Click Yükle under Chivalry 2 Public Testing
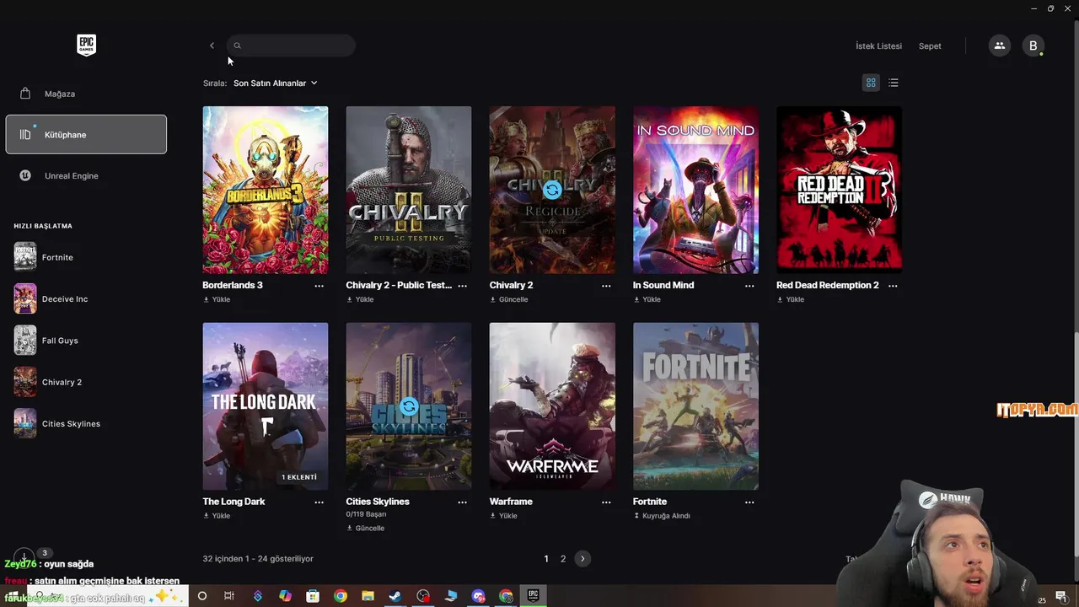This screenshot has height=607, width=1079. [x=360, y=299]
